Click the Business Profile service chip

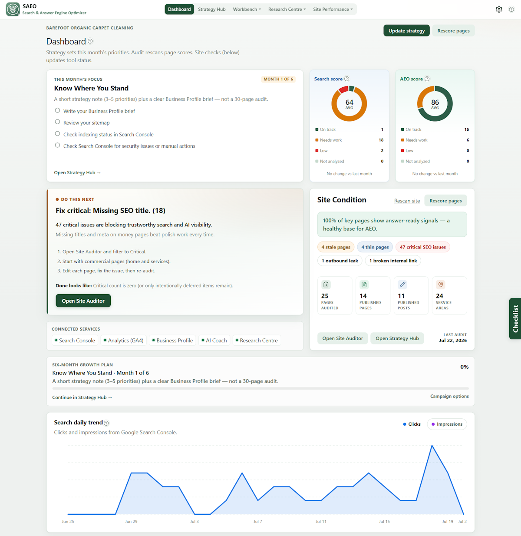coord(173,341)
